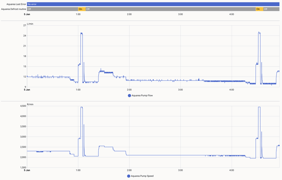Screen dimensions: 282x180
Task: Click the Aquarea Pump Flow legend label
Action: [x=142, y=95]
